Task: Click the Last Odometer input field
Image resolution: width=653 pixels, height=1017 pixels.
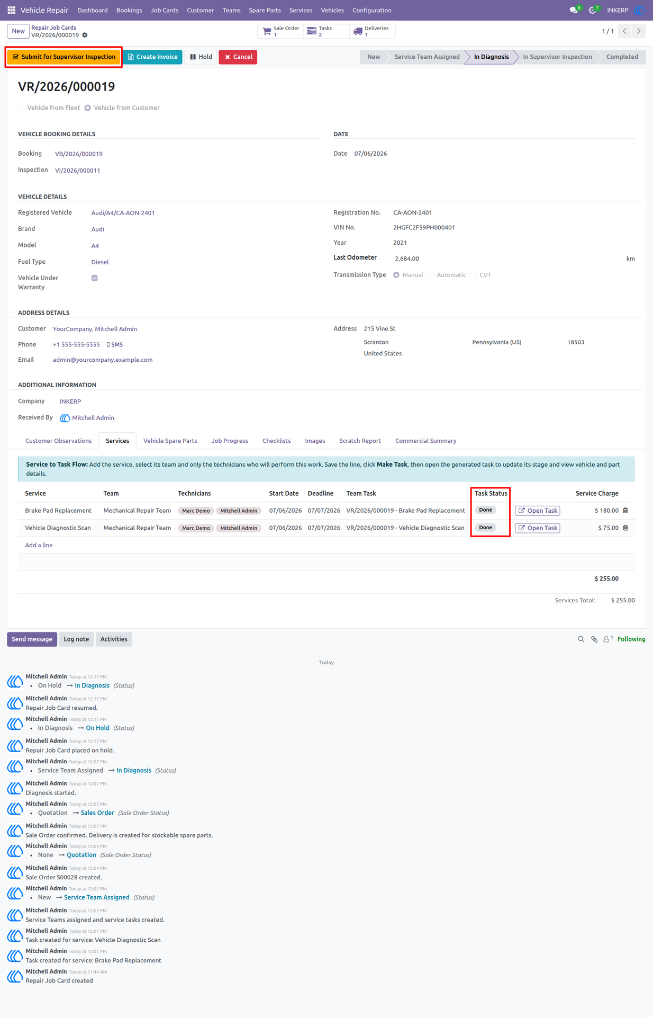Action: click(x=508, y=258)
